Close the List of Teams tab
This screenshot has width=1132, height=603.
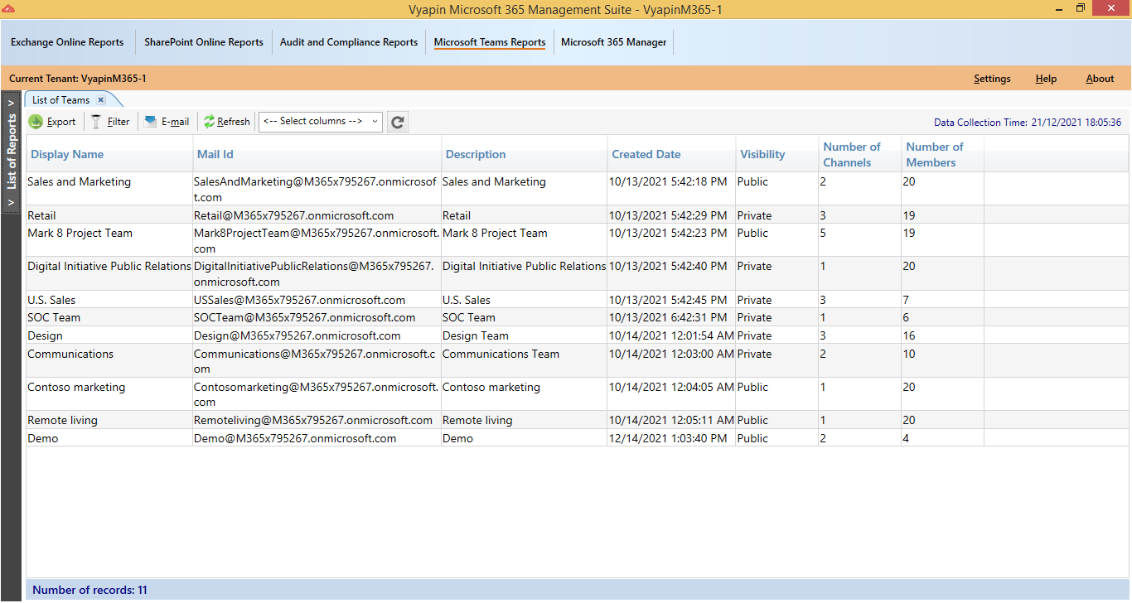tap(100, 99)
